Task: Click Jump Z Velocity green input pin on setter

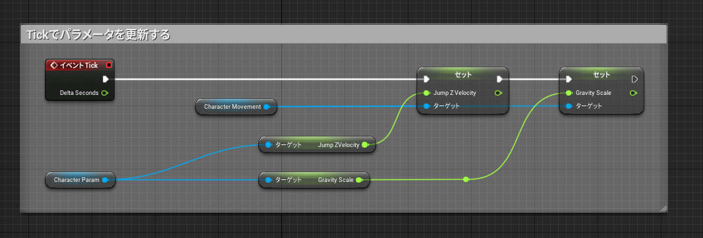Action: [426, 93]
